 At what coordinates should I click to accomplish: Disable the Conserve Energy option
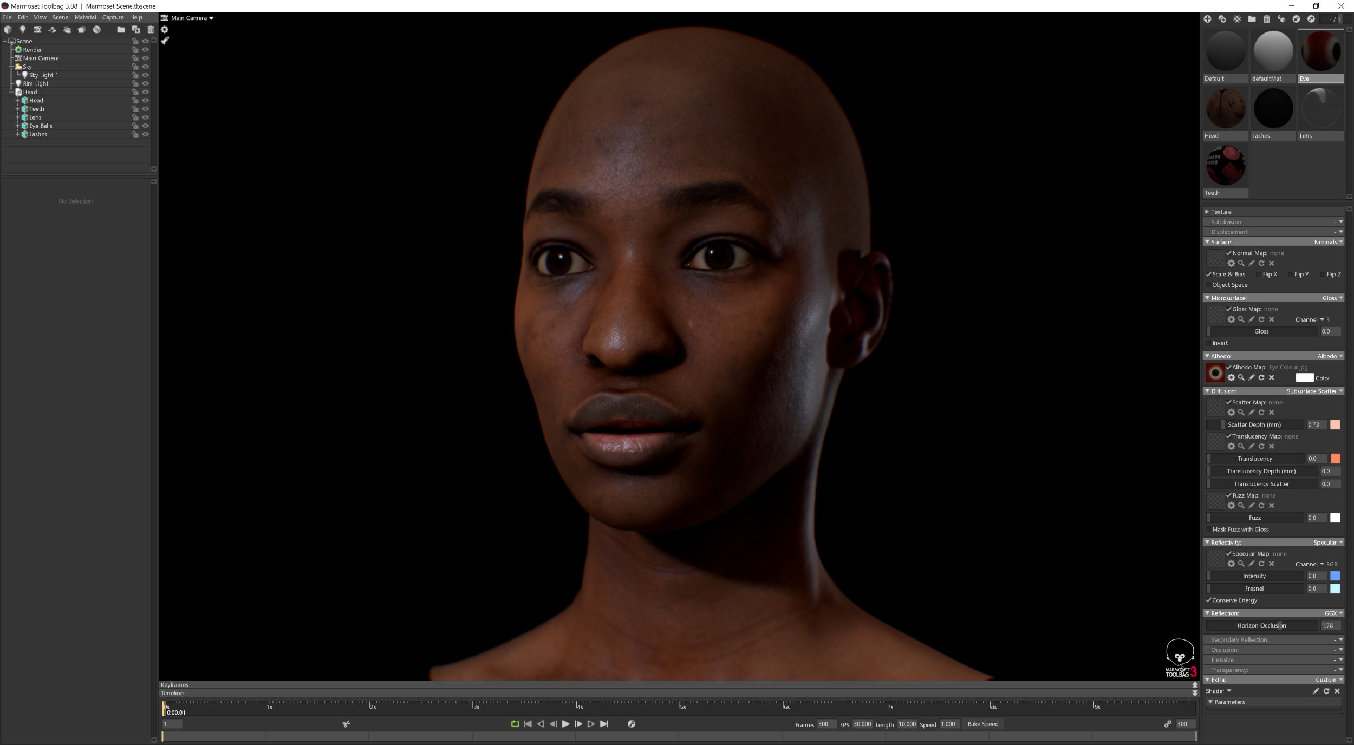1209,600
